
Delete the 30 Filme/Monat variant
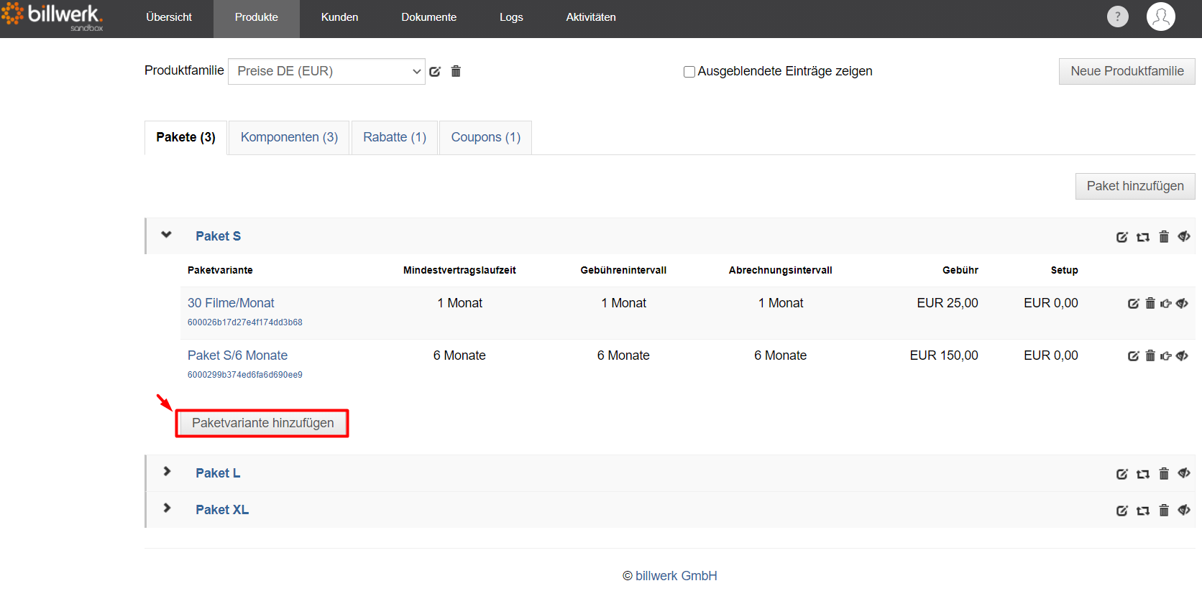point(1150,303)
